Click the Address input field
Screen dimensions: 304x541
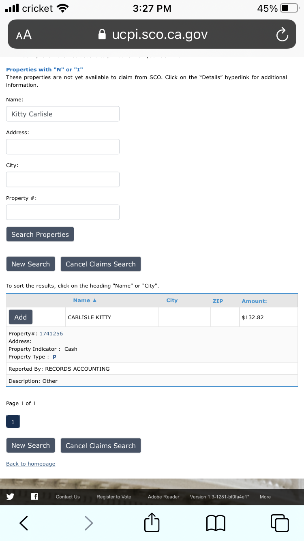(63, 147)
